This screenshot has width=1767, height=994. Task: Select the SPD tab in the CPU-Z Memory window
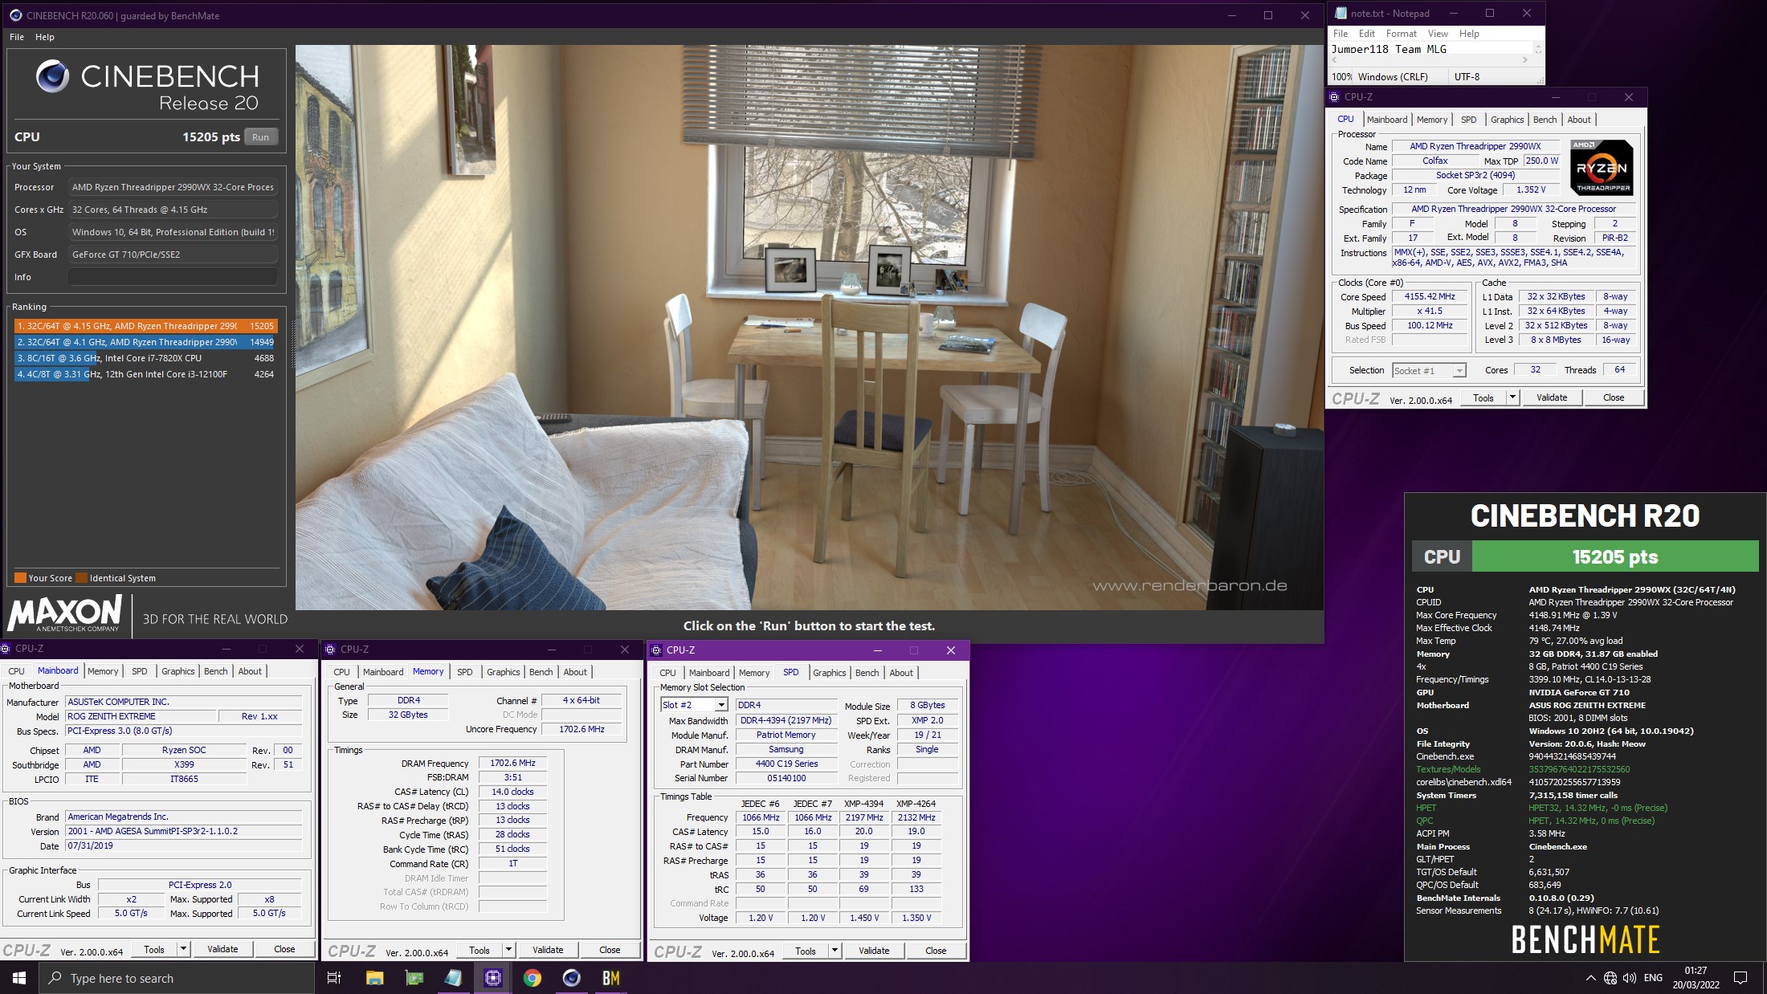pyautogui.click(x=465, y=672)
